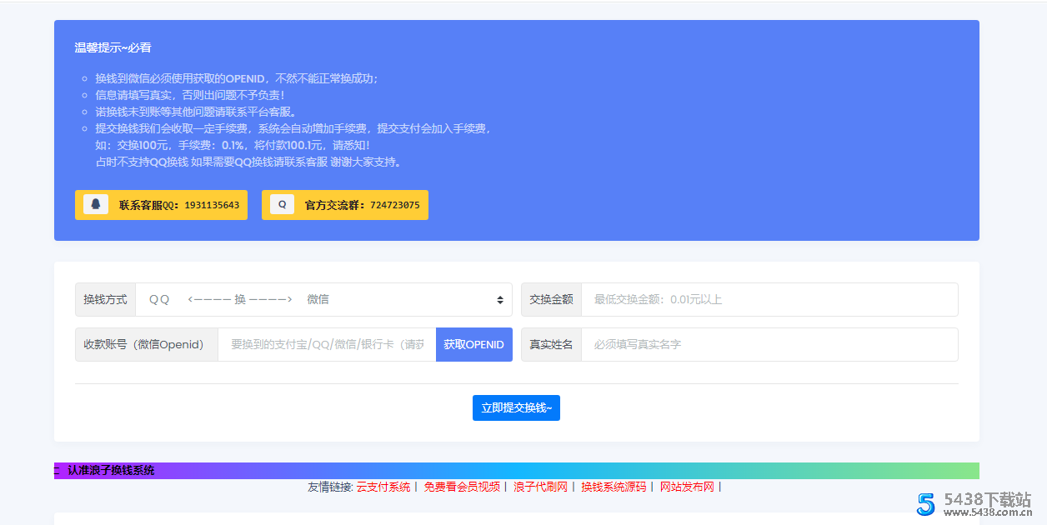Click the 获取OPENID button
The height and width of the screenshot is (525, 1047).
tap(473, 344)
